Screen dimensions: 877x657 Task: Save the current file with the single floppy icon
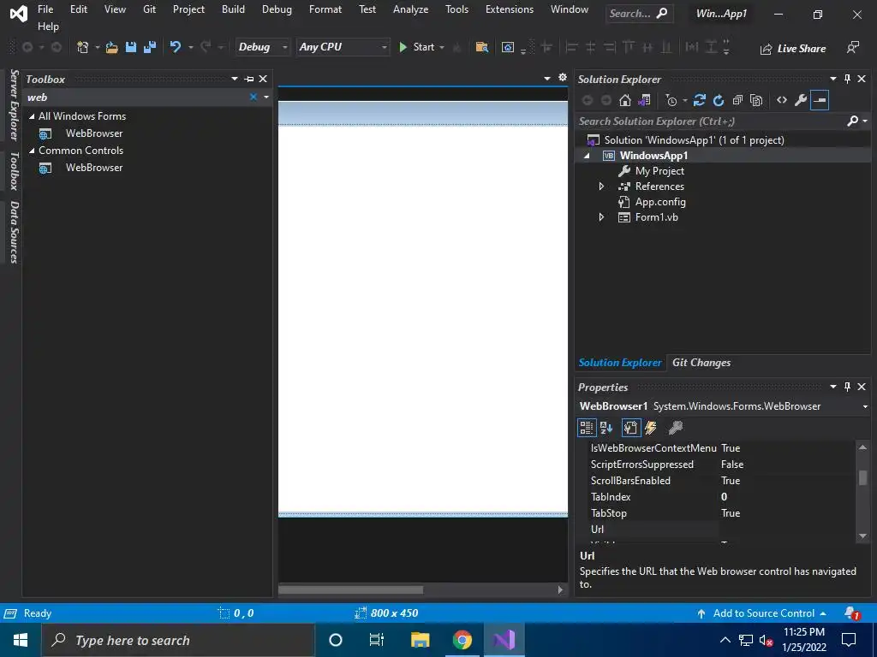tap(131, 48)
